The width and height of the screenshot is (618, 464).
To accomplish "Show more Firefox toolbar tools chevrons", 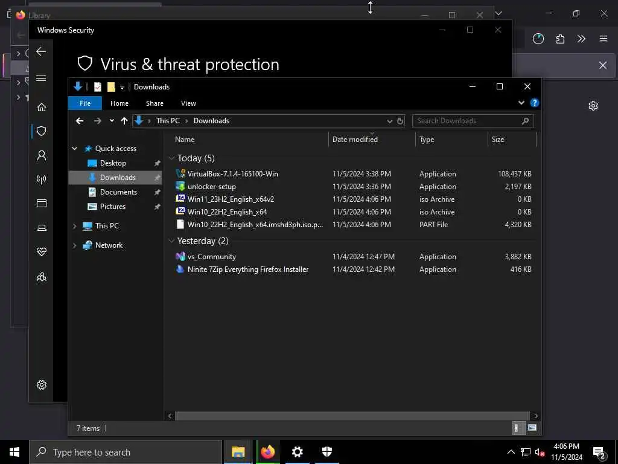I will [581, 39].
